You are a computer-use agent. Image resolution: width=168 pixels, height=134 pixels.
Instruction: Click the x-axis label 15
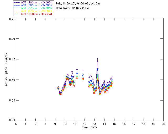tap(114, 124)
